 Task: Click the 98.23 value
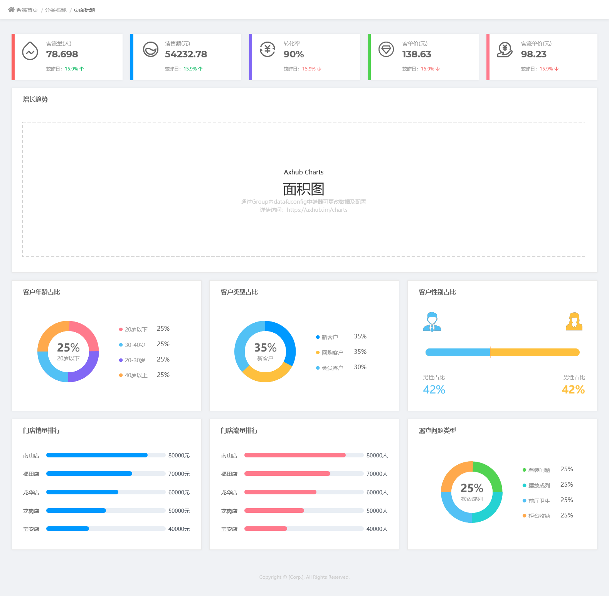(x=534, y=54)
